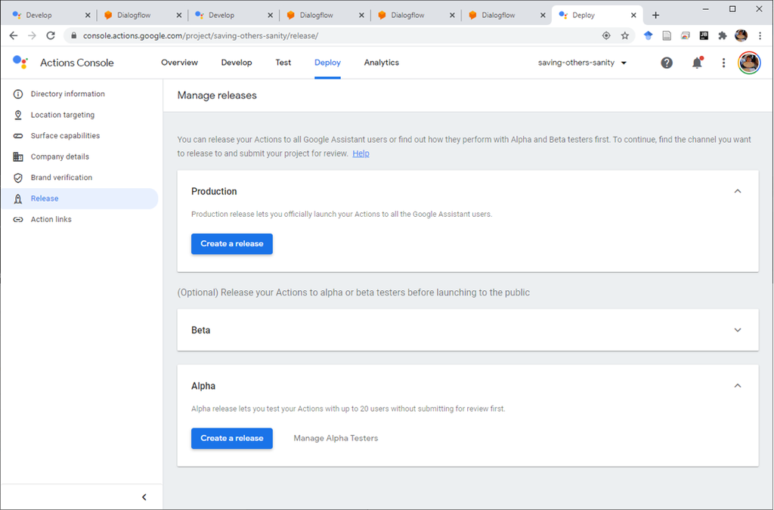Click the Surface capabilities icon

tap(18, 136)
